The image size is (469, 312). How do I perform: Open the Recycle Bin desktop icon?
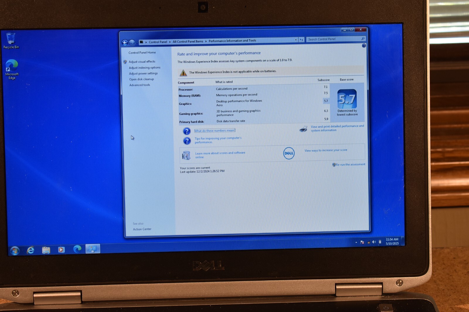point(11,41)
